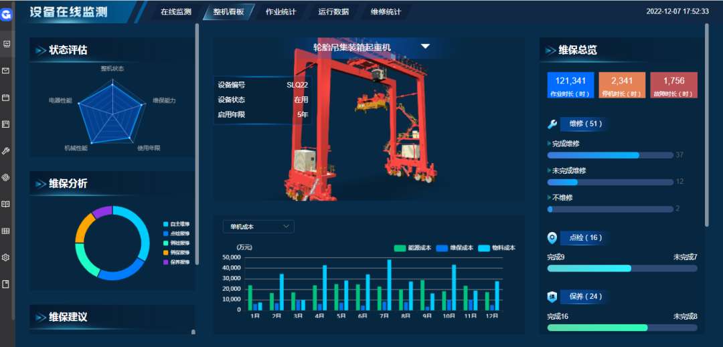This screenshot has height=347, width=723.
Task: Expand the 轮胎吊集装箱起重机 equipment selector arrow
Action: click(x=425, y=47)
